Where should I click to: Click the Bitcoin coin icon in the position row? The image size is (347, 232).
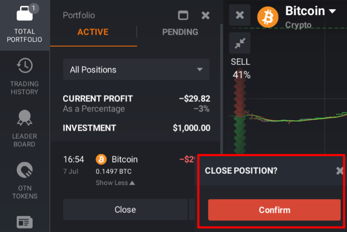point(101,159)
